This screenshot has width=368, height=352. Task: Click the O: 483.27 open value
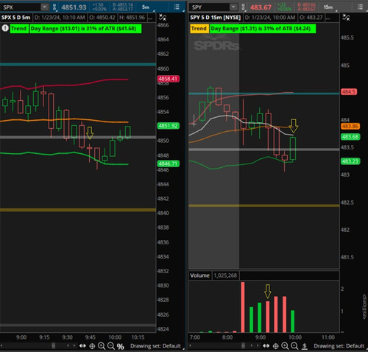point(311,18)
